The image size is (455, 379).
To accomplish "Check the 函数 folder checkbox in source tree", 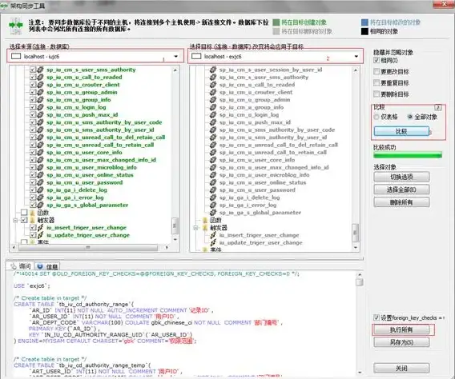I will pos(24,213).
